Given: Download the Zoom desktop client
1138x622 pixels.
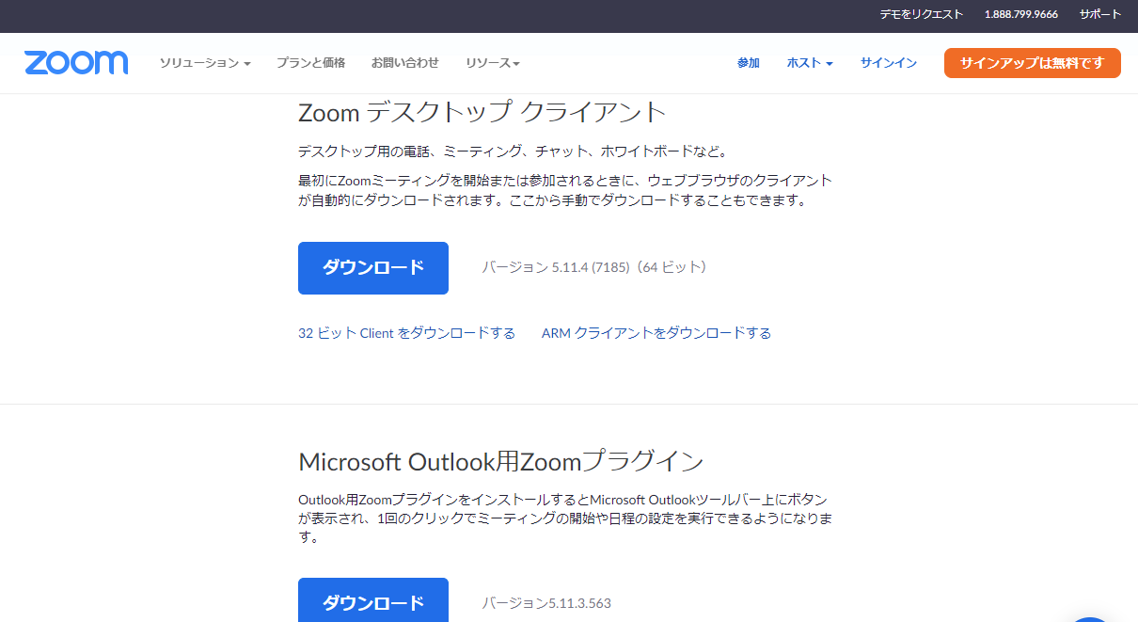Looking at the screenshot, I should coord(373,268).
